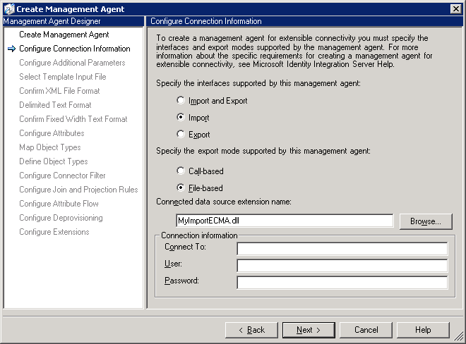Select Configure Deprovisioning step
The height and width of the screenshot is (344, 466).
click(61, 218)
